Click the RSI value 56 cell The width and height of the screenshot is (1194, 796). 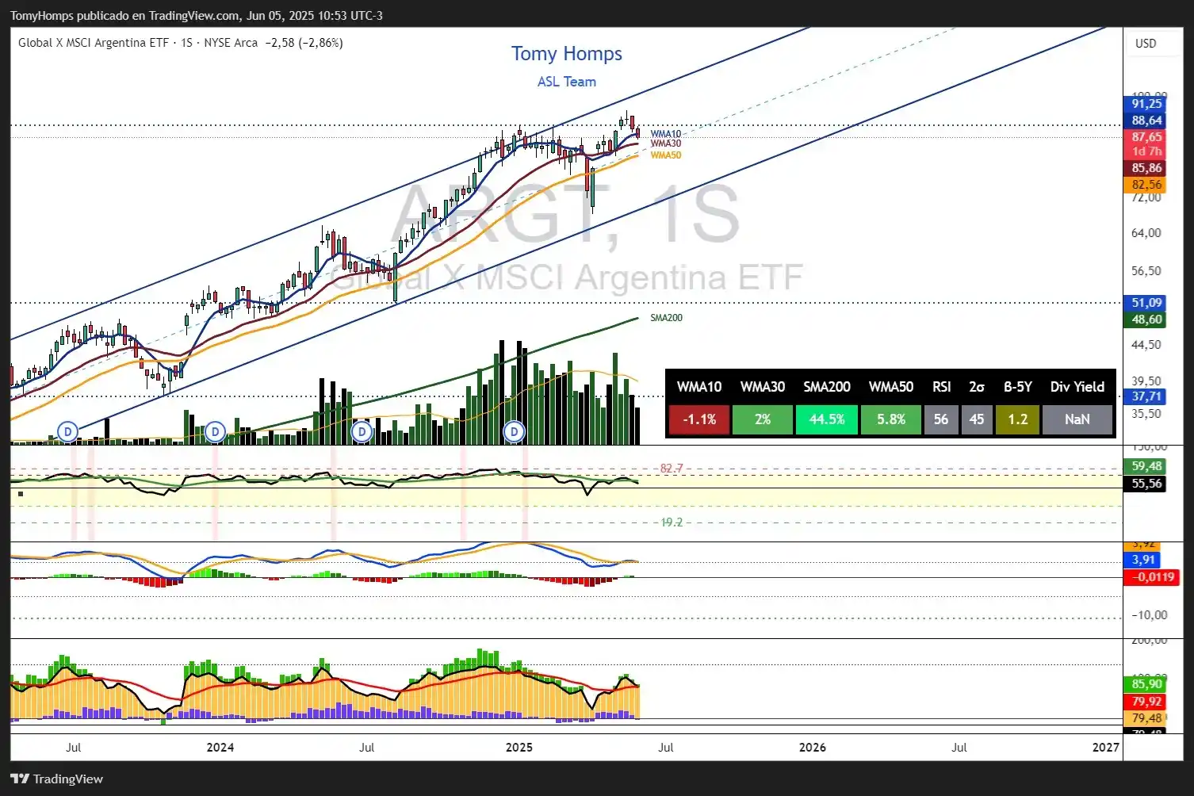[941, 419]
